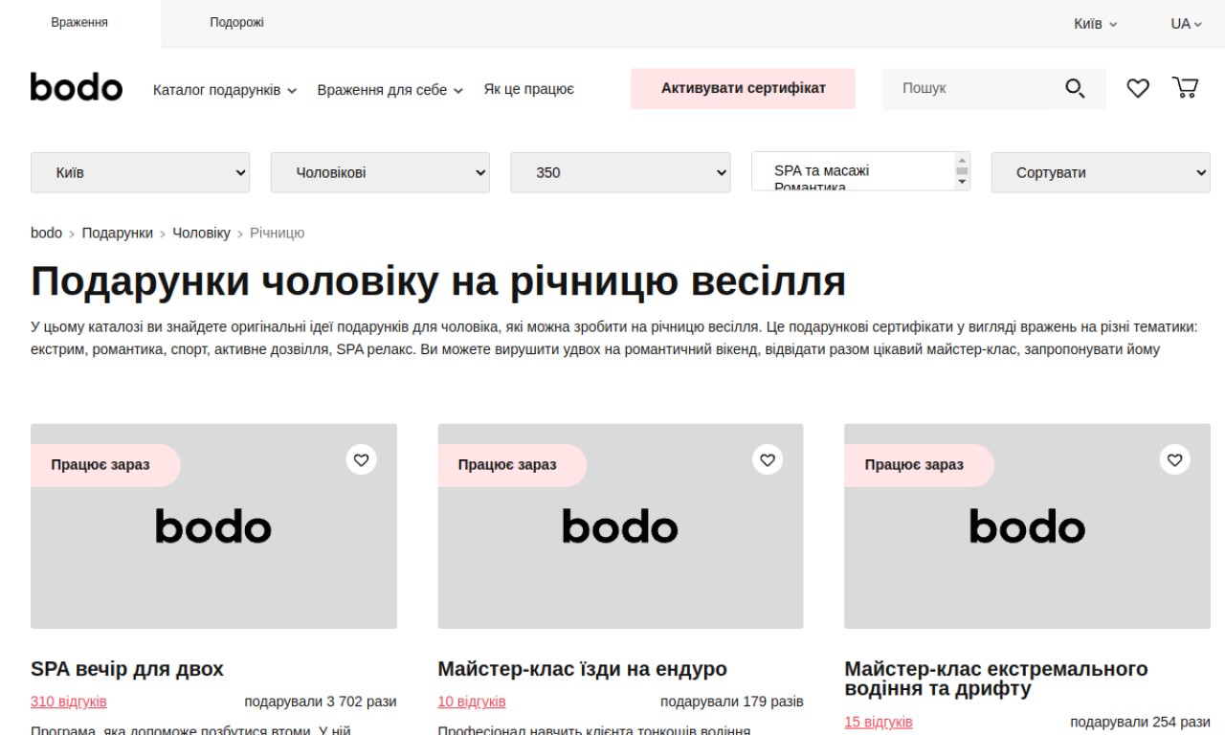Select SPA та масажі in the category list

[821, 170]
